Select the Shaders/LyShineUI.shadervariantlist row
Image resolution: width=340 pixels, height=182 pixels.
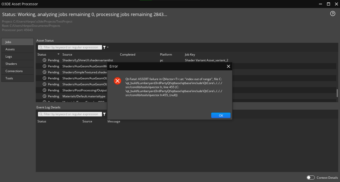tap(186, 60)
